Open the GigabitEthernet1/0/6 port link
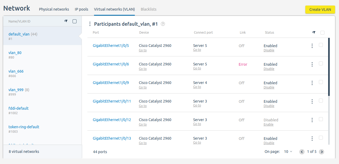 111,64
